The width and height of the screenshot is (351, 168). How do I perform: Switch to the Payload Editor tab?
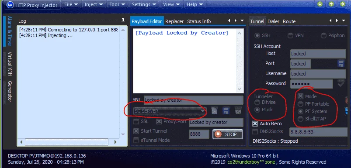click(146, 21)
